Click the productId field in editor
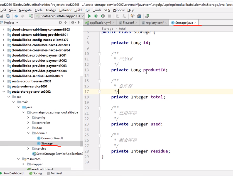 pos(154,70)
